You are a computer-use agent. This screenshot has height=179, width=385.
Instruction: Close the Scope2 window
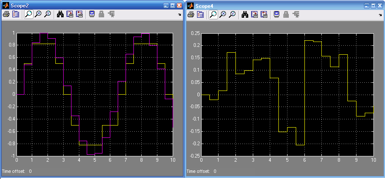pos(179,5)
